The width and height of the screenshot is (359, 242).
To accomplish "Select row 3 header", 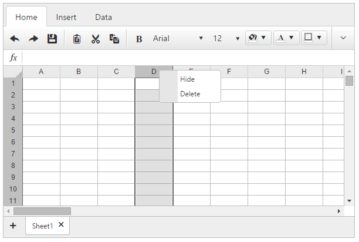I will click(13, 107).
